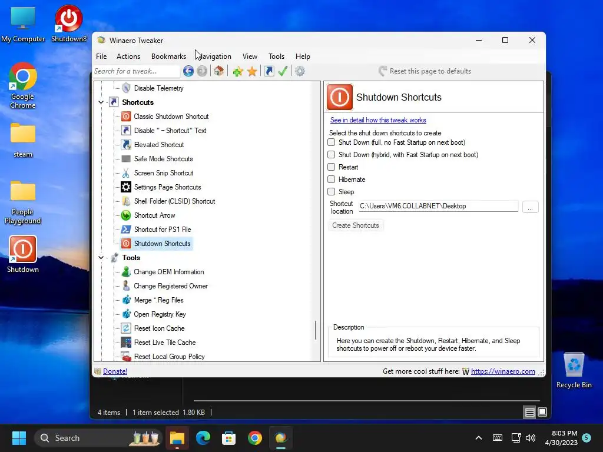Open the Tools menu
The image size is (603, 452).
click(x=276, y=56)
